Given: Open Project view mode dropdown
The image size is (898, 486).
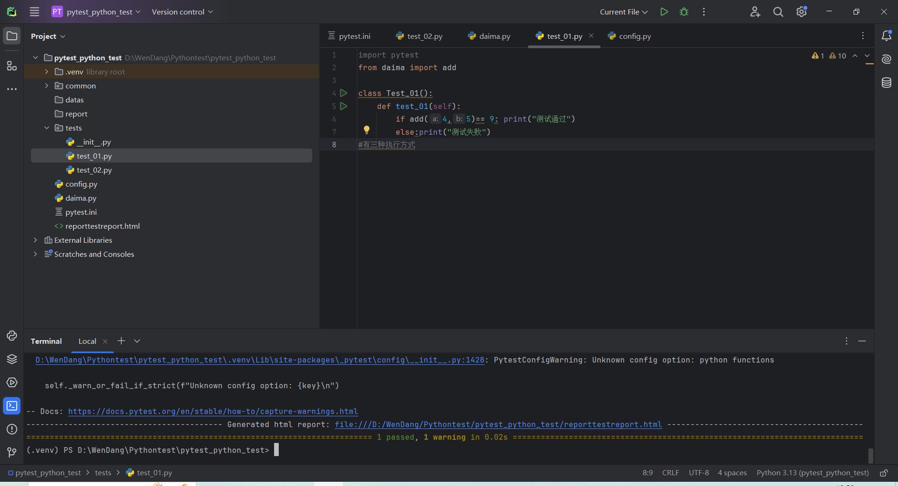Looking at the screenshot, I should click(x=48, y=36).
